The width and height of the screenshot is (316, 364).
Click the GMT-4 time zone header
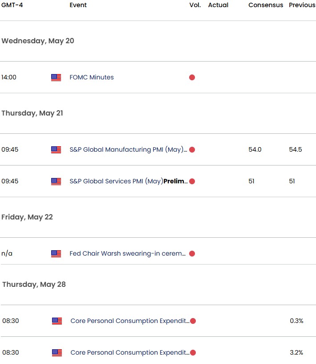click(x=12, y=5)
